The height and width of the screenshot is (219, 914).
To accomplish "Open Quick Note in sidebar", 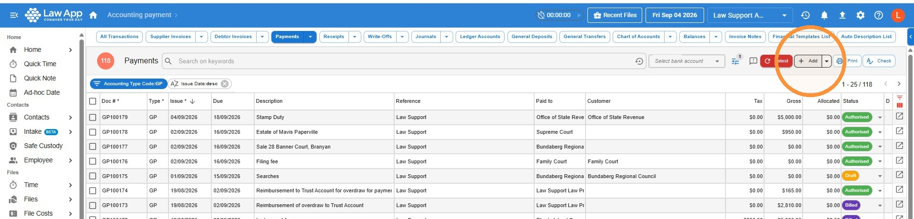I will [x=40, y=78].
